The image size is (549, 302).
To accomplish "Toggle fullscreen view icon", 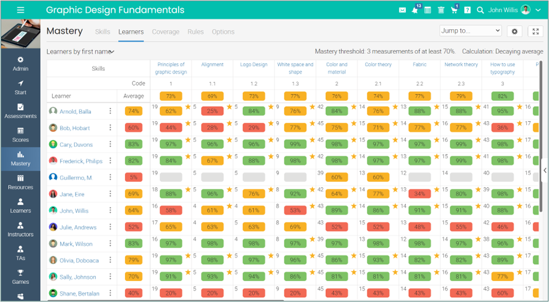I will tap(536, 31).
